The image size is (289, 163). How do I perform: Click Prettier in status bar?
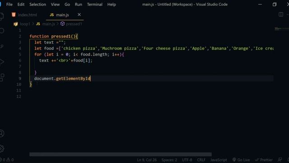[264, 160]
